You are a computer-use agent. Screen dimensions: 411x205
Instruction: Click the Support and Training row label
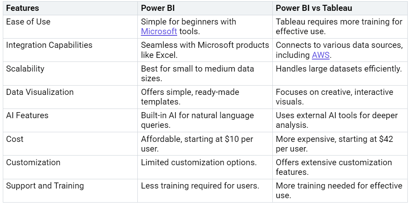coord(45,186)
